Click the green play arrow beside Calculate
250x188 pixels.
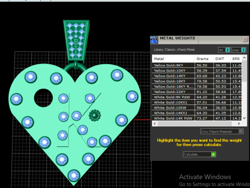pos(213,155)
